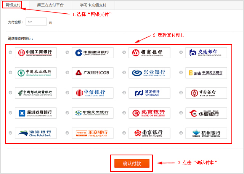
Task: Select the radio button for 招商银行
Action: [x=124, y=53]
